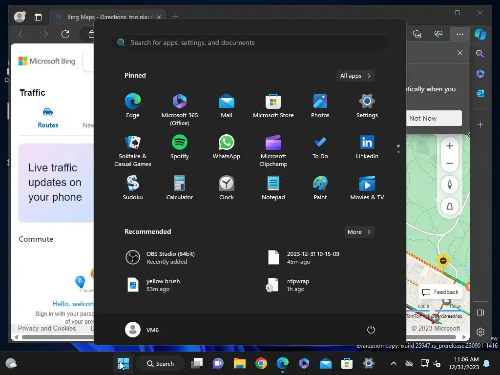500x375 pixels.
Task: Open Edge Collections toolbar icon
Action: click(417, 34)
